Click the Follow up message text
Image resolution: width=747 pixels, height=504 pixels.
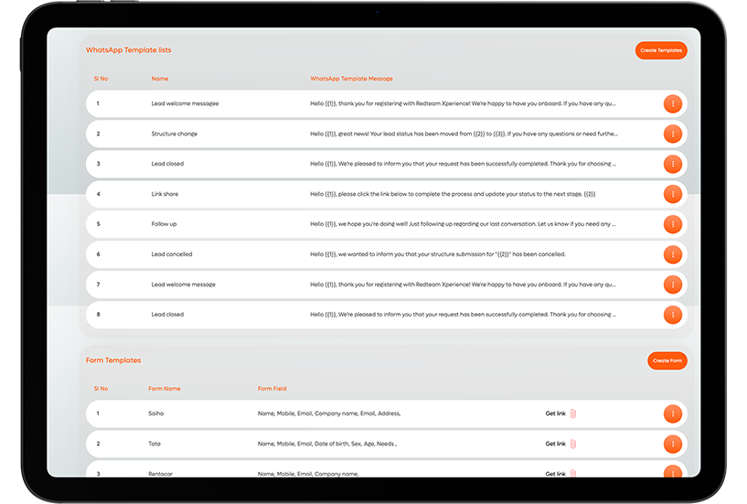click(463, 224)
